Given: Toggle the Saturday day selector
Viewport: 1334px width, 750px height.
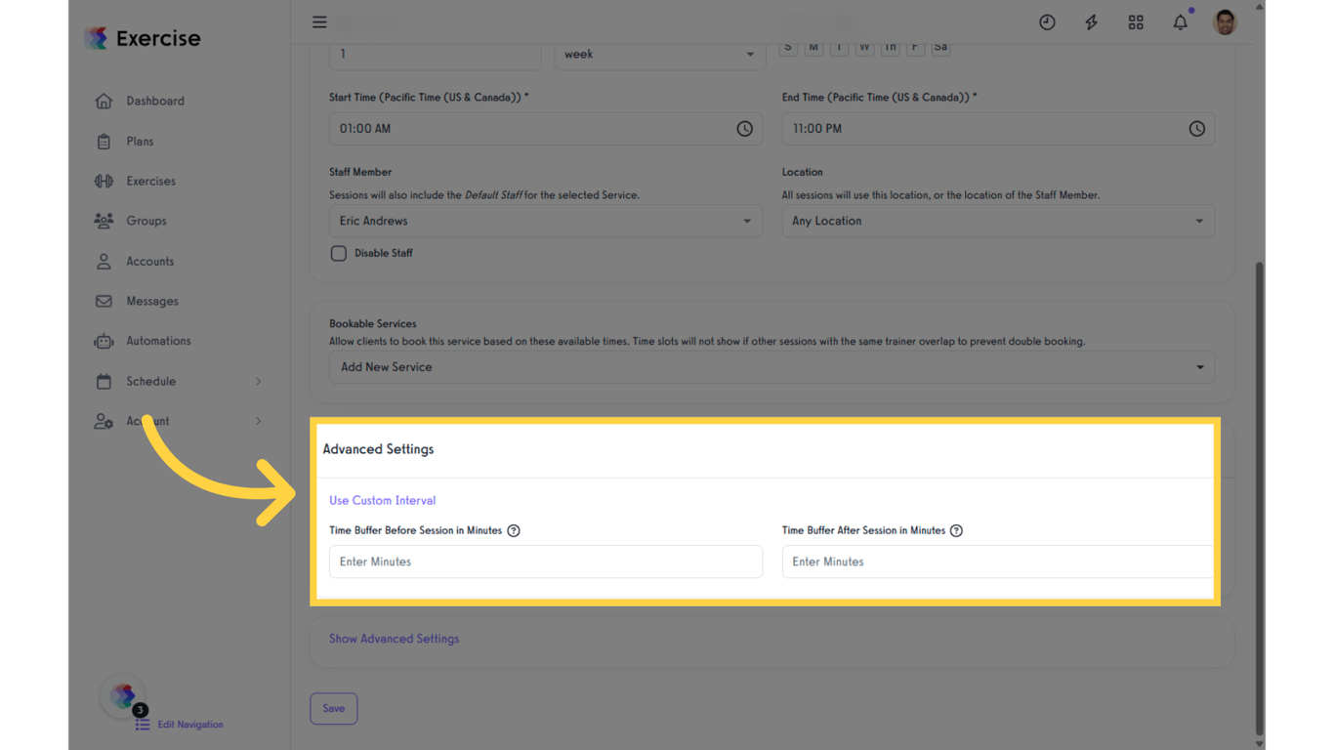Looking at the screenshot, I should pyautogui.click(x=940, y=46).
